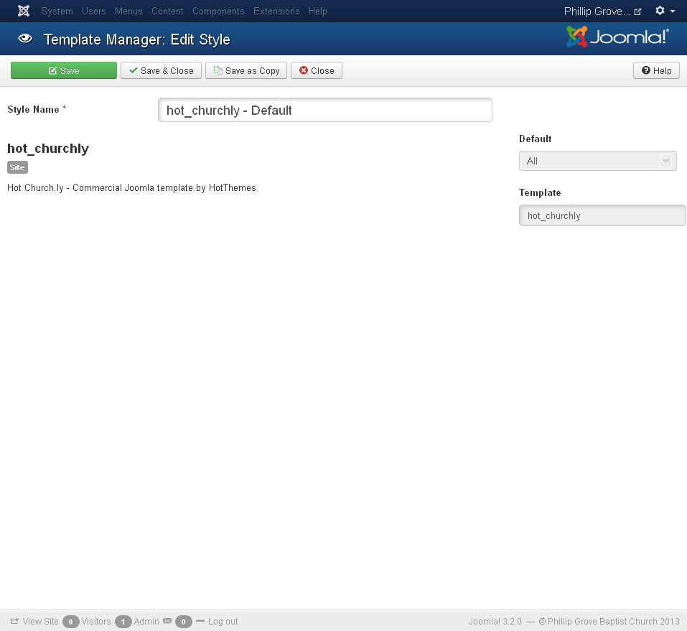Click the Hot Church.ly template description text

click(132, 187)
